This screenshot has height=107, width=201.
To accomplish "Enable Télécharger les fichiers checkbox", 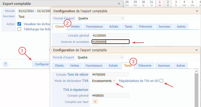I will pyautogui.click(x=19, y=29).
